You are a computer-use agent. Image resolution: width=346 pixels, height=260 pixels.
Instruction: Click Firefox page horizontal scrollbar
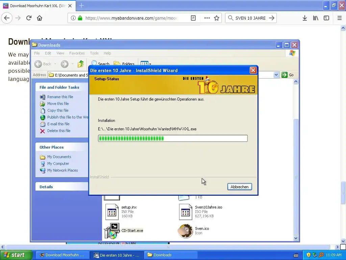point(168,247)
